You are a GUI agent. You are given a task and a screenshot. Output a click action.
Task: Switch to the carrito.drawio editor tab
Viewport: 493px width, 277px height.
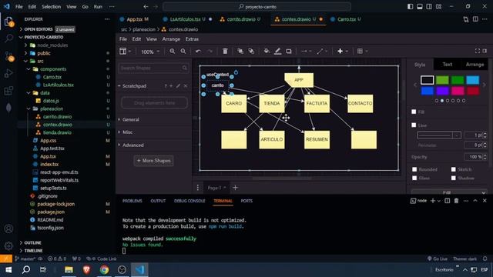(x=241, y=19)
